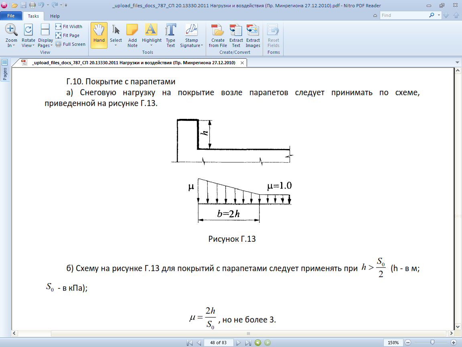Click the zoom in plus button
This screenshot has width=462, height=347.
coord(454,343)
